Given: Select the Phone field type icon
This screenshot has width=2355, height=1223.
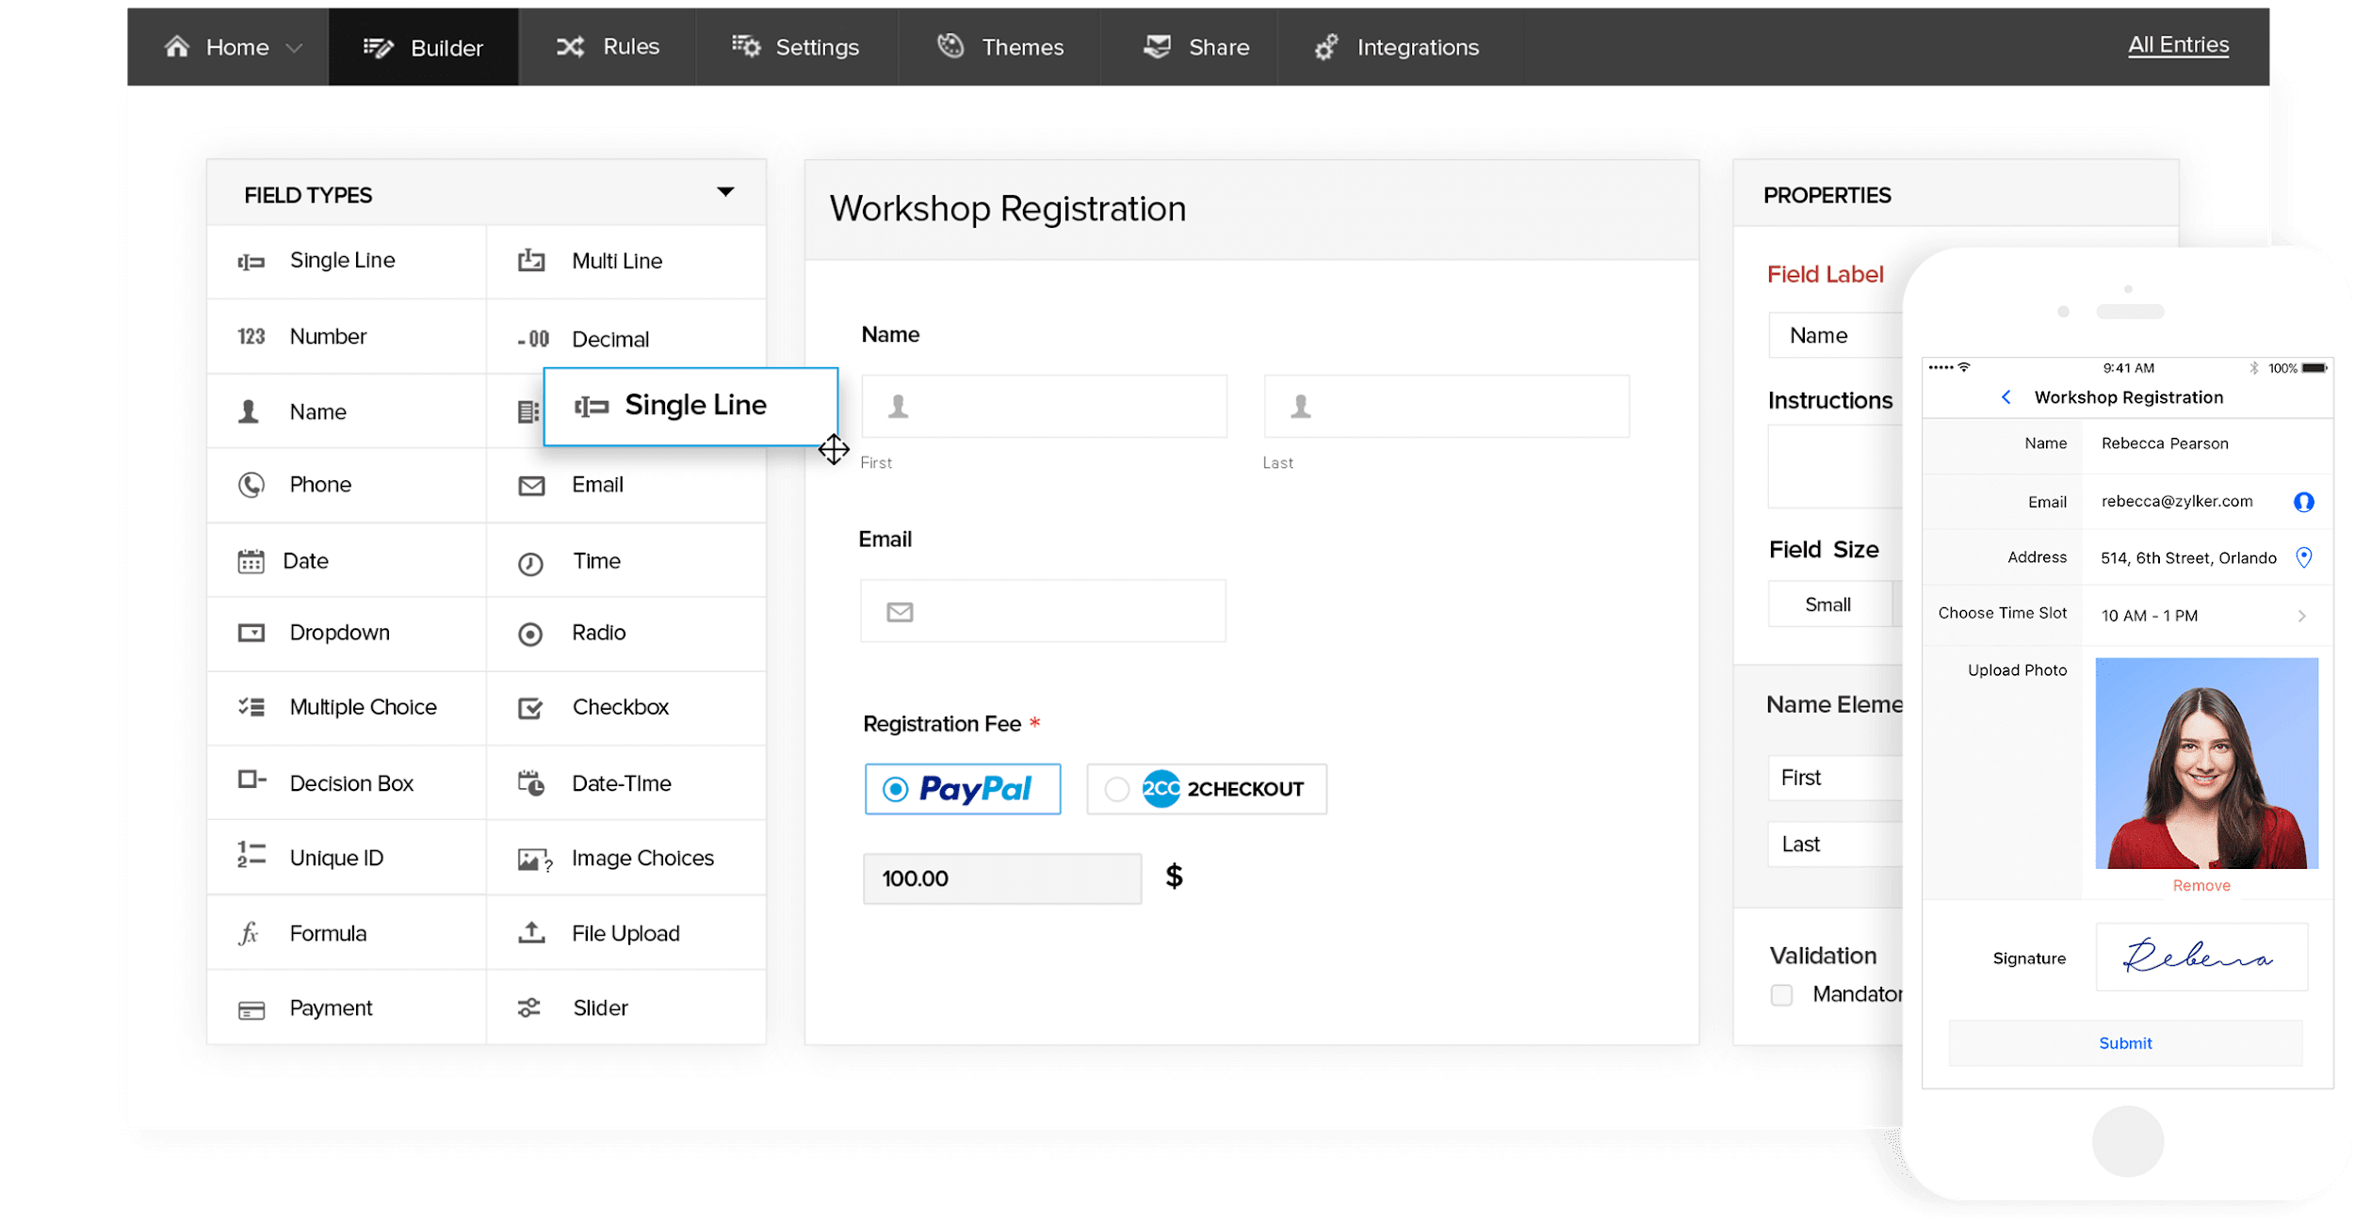Looking at the screenshot, I should [x=250, y=484].
